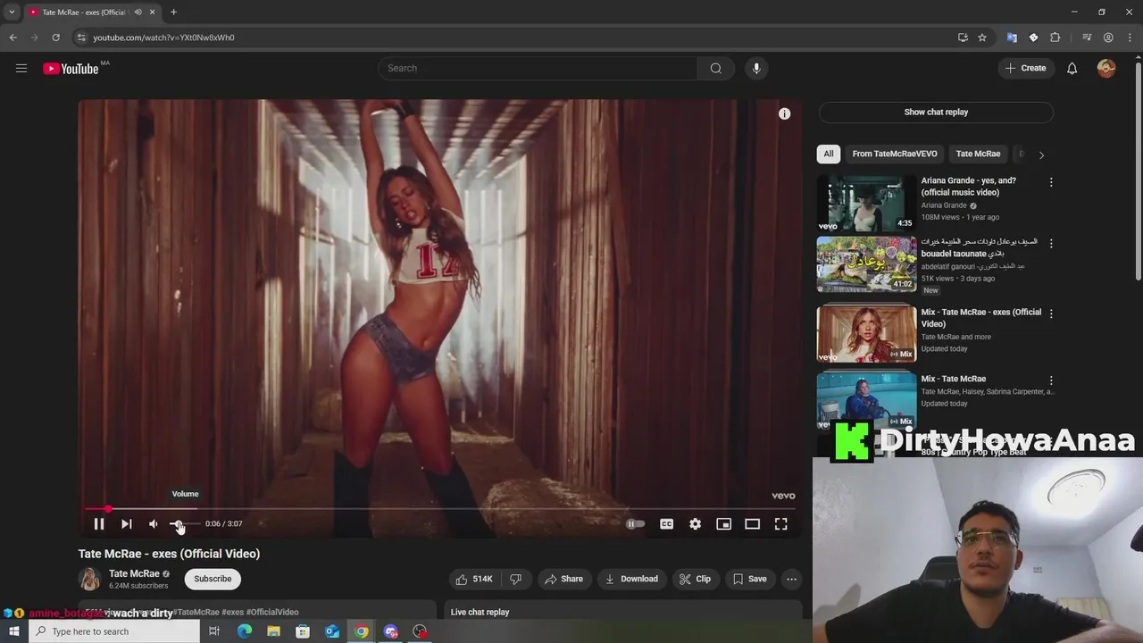Show chat replay
Viewport: 1143px width, 643px height.
click(936, 113)
